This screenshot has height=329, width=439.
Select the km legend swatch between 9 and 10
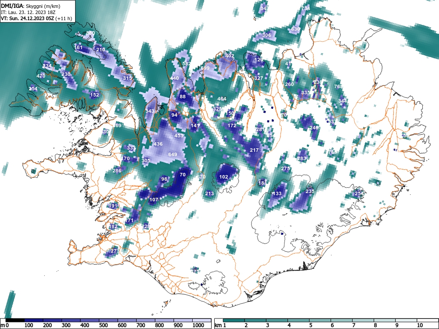tap(407, 320)
